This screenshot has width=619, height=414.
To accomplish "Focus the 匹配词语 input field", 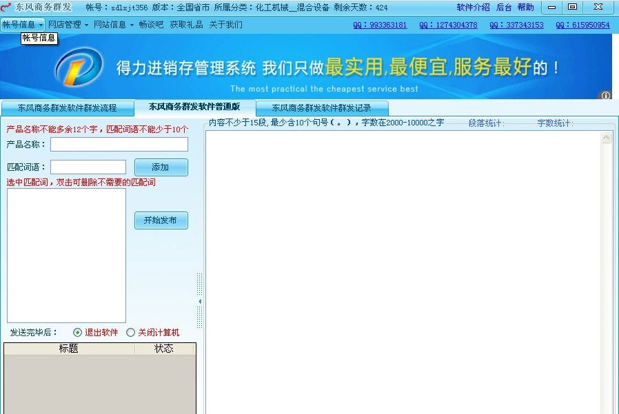I will [x=88, y=167].
